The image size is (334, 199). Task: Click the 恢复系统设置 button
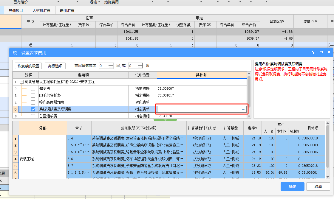click(28, 66)
